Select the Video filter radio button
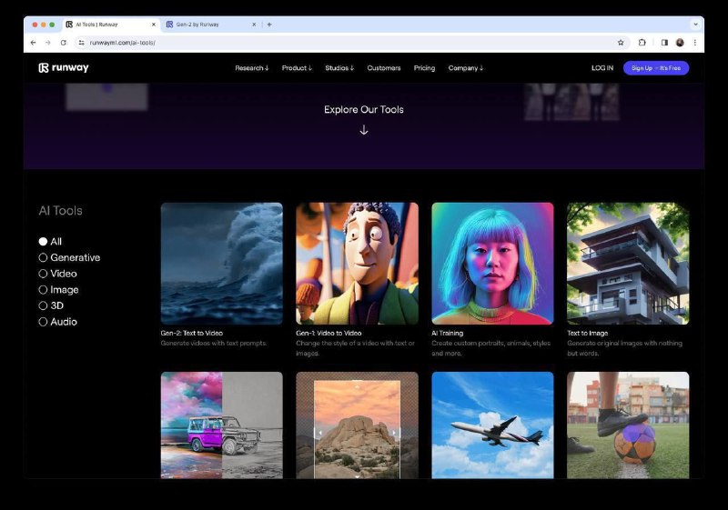The width and height of the screenshot is (728, 510). pos(43,274)
